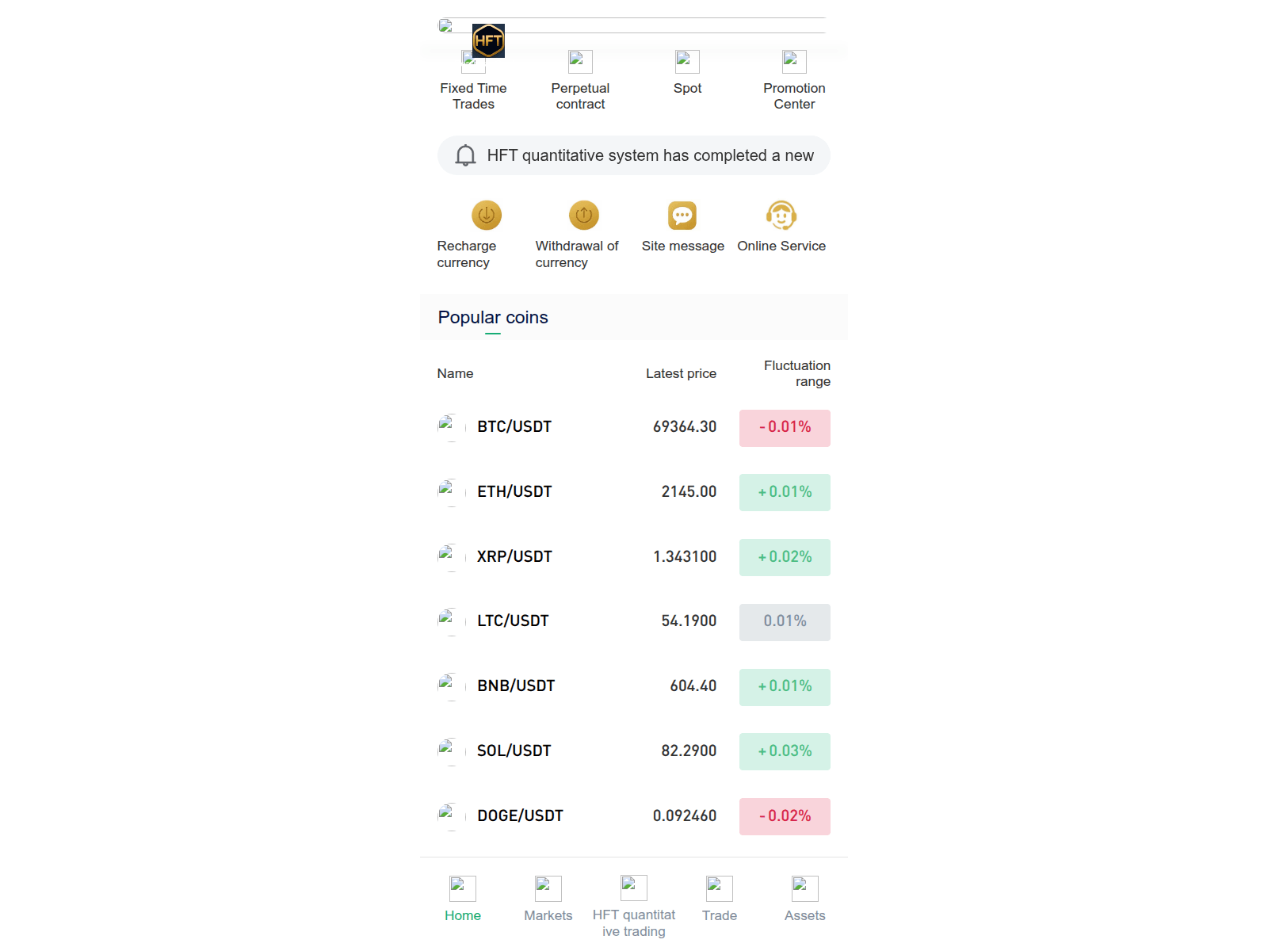The image size is (1268, 951).
Task: Open the Recharge currency icon
Action: click(x=487, y=216)
